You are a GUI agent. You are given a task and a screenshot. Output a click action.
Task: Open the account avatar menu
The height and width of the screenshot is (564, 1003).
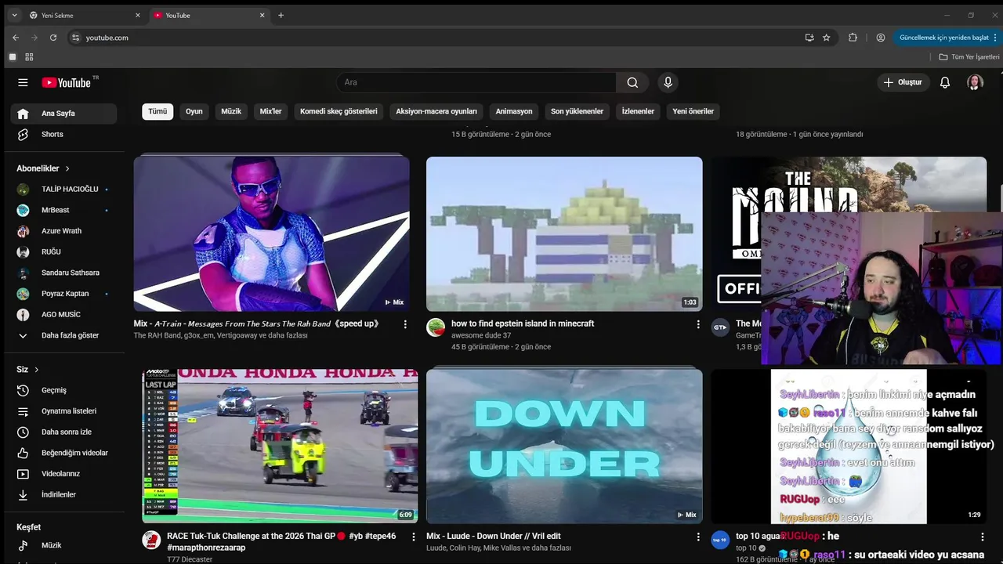(x=975, y=82)
